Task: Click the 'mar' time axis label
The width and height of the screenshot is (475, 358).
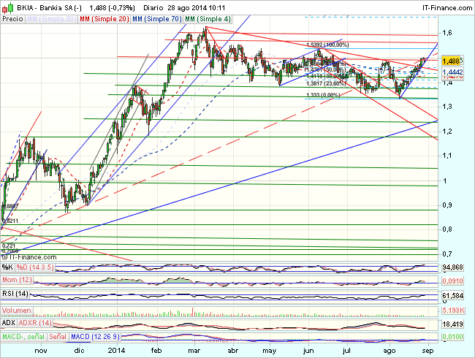Action: (194, 351)
